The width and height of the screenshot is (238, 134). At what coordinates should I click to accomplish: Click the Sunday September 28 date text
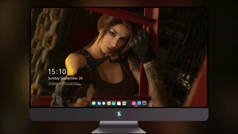(65, 78)
